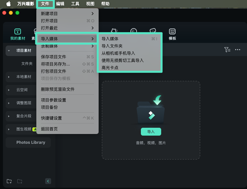Choose 使用无损剪切工具导入
Image resolution: width=247 pixels, height=189 pixels.
coord(129,61)
